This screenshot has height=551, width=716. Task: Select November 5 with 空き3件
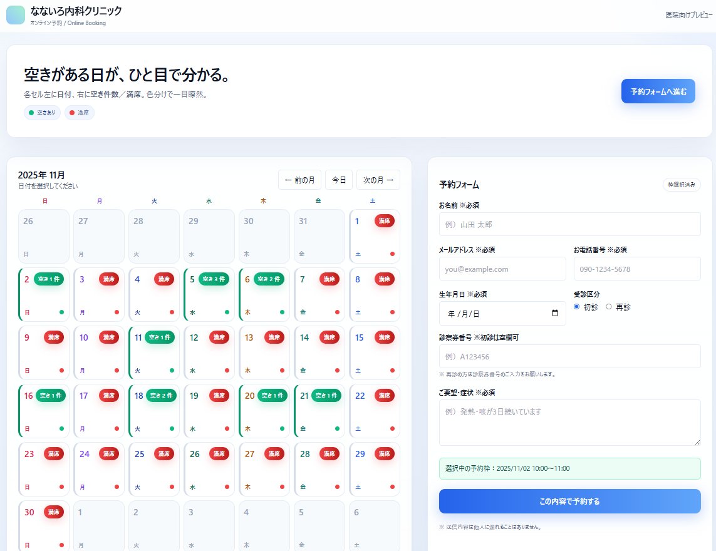[209, 295]
